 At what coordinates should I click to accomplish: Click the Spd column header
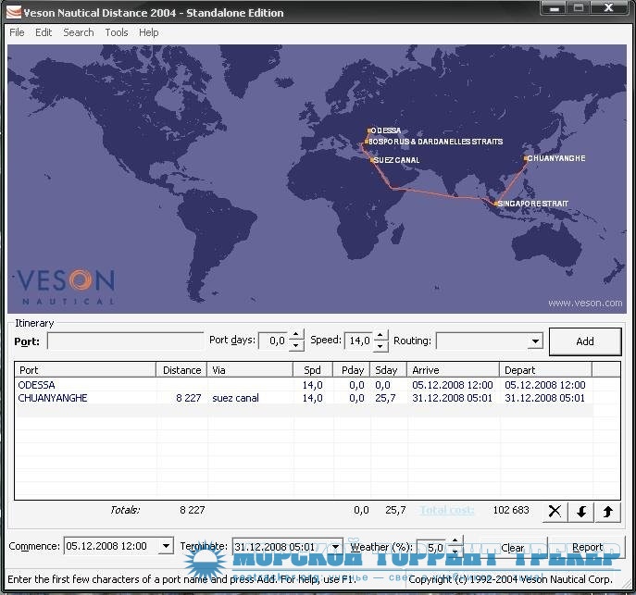[313, 370]
